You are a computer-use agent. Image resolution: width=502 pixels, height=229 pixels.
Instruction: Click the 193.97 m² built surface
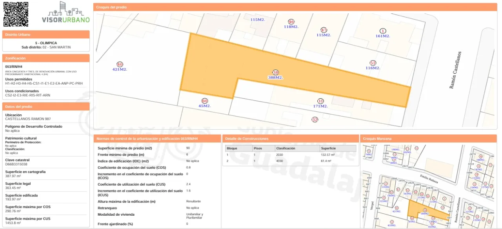[x=13, y=199]
